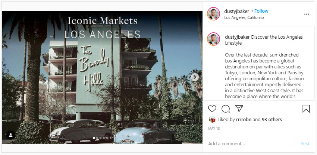
Task: Share the post with the paper plane icon
Action: 239,109
